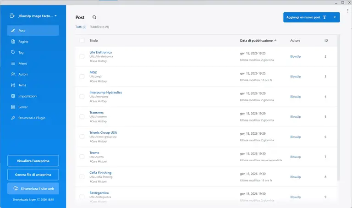The width and height of the screenshot is (352, 208).
Task: Click the gear icon beside Impostazioni
Action: pyautogui.click(x=13, y=96)
